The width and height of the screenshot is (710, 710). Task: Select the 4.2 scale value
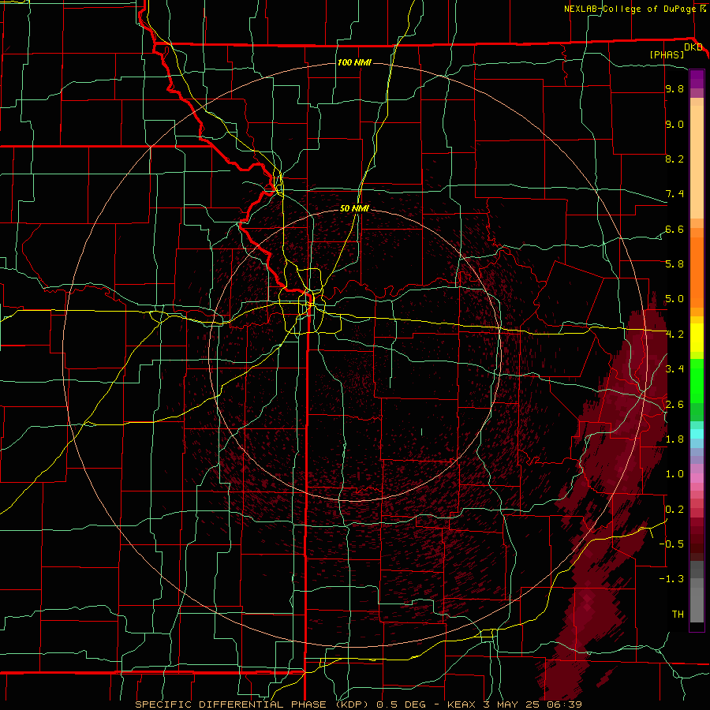pos(674,334)
